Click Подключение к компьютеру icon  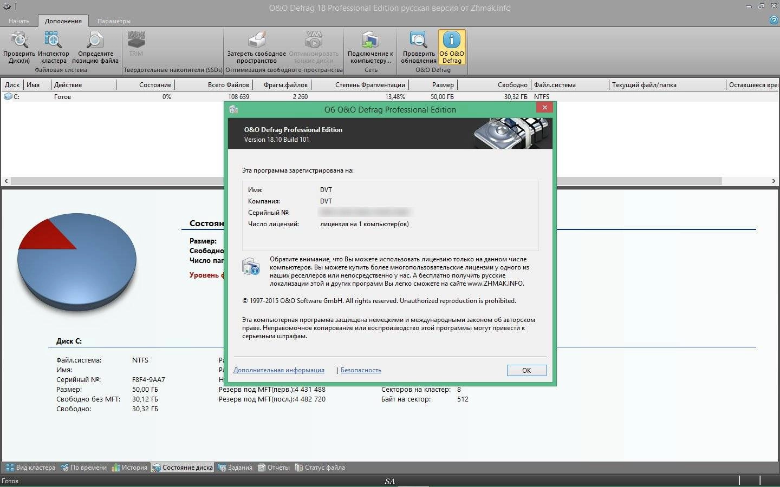[x=370, y=47]
